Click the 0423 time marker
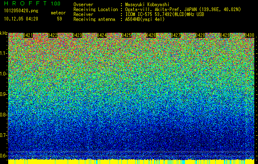 click(77, 35)
